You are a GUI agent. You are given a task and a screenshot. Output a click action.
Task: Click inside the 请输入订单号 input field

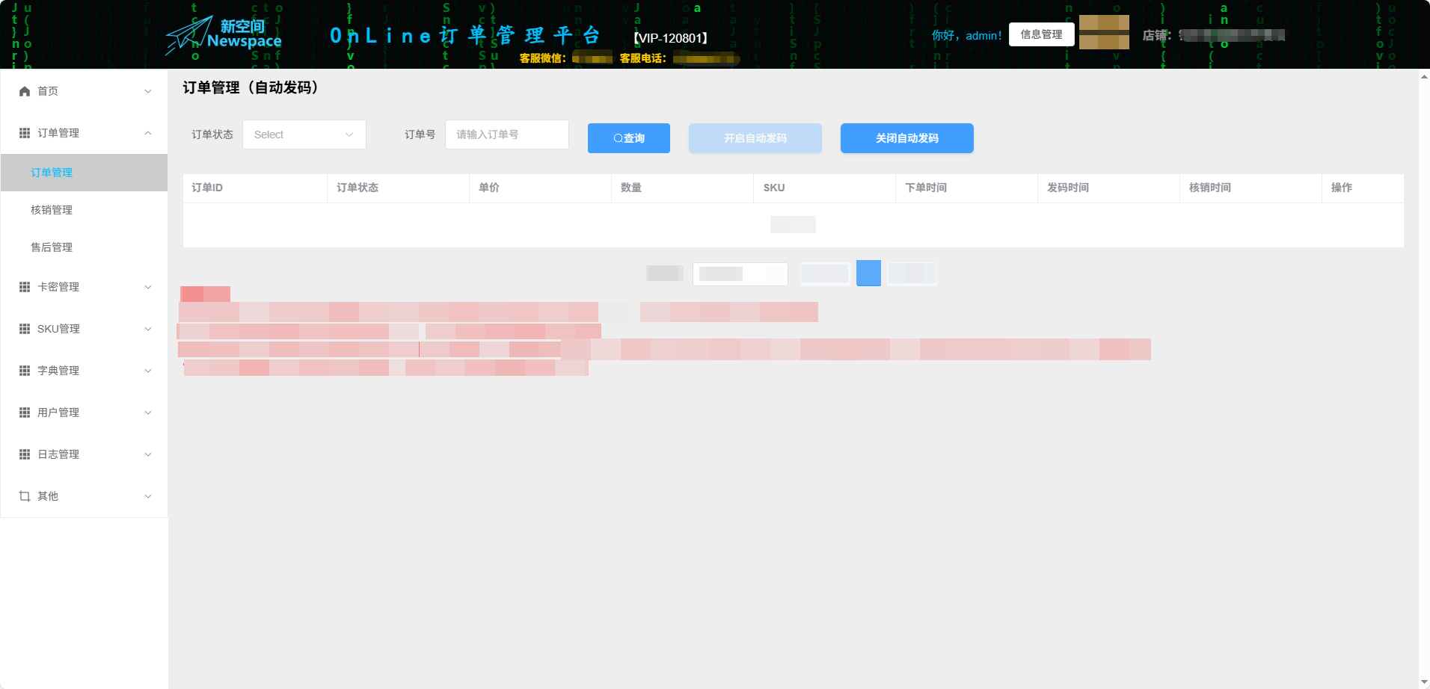(x=506, y=135)
